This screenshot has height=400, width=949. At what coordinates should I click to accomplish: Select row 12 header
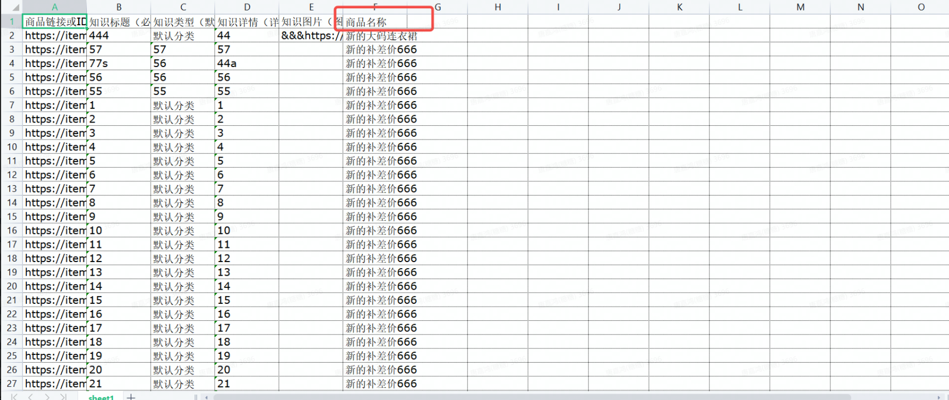tap(12, 175)
